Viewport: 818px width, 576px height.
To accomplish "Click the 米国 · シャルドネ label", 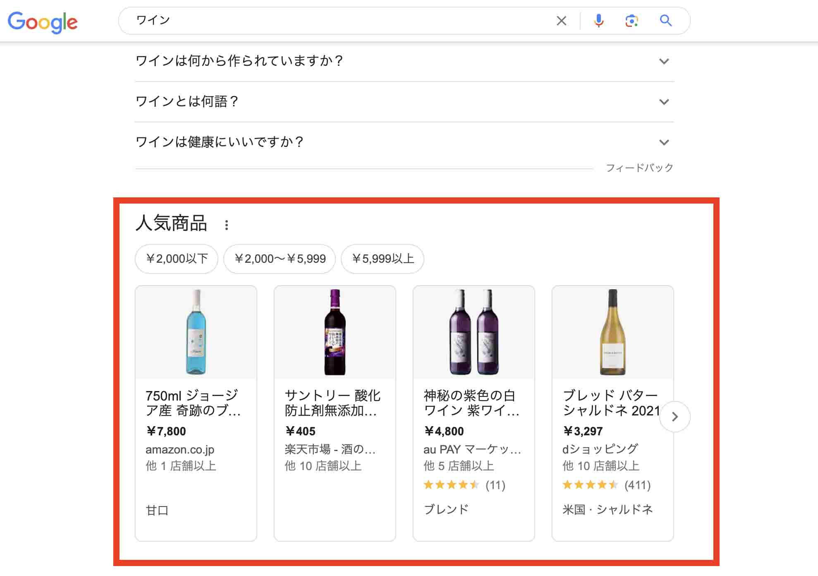I will pos(608,509).
